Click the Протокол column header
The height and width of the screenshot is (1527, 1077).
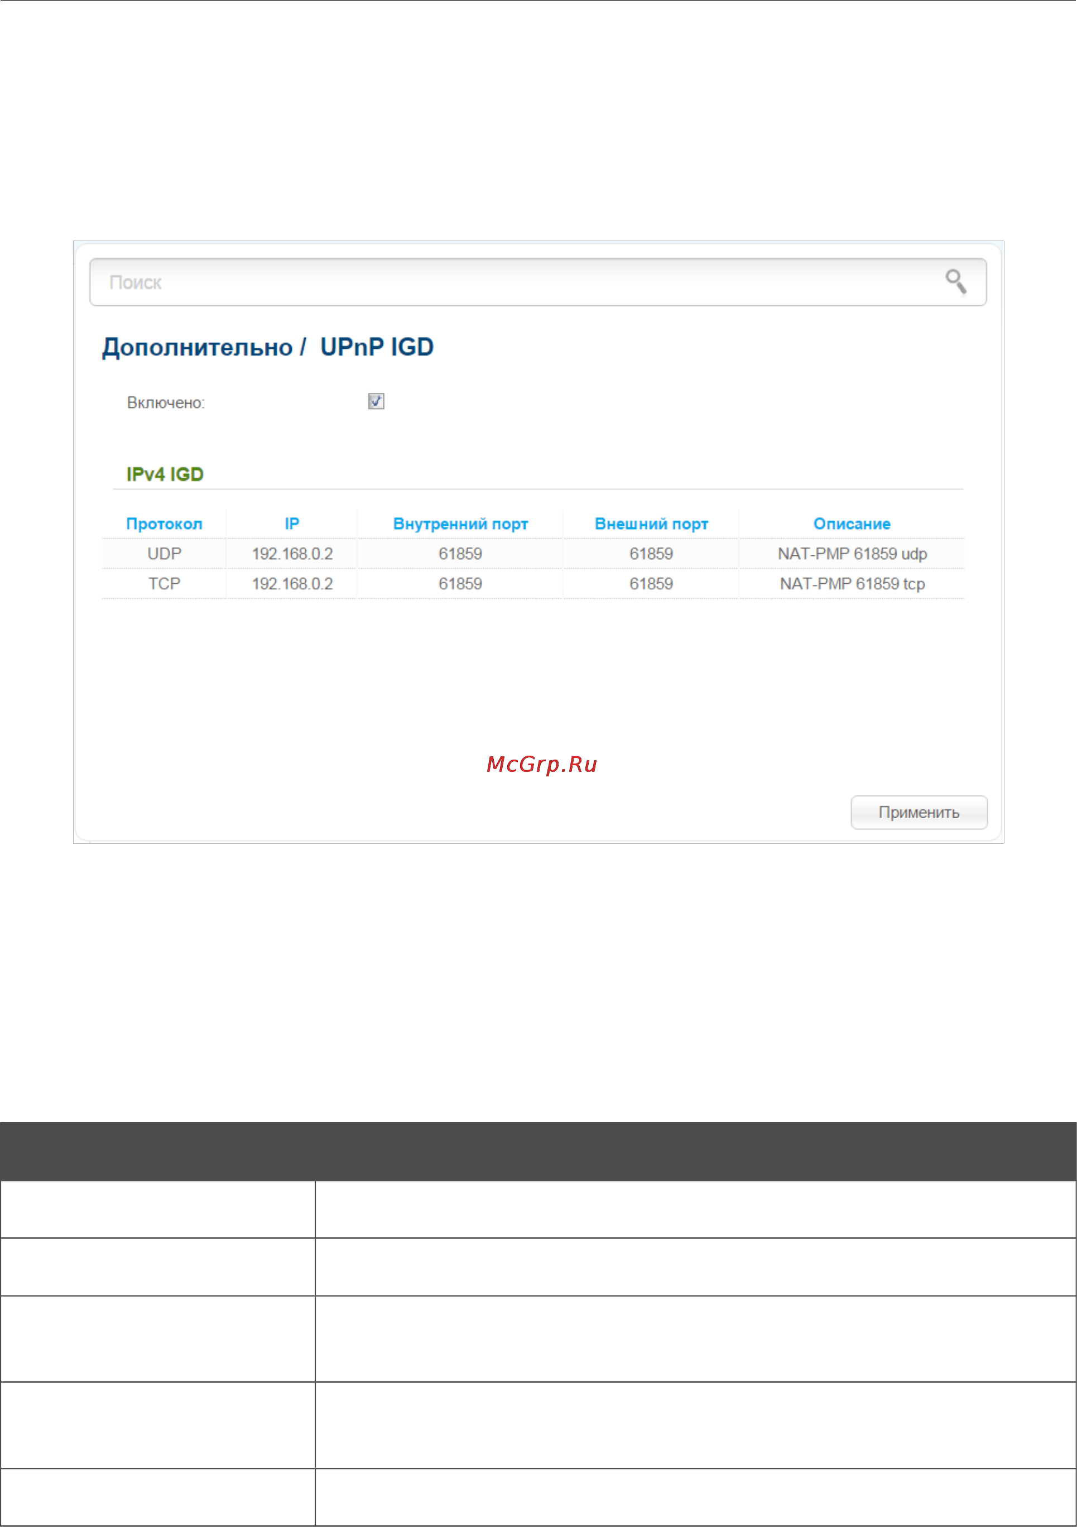click(164, 524)
